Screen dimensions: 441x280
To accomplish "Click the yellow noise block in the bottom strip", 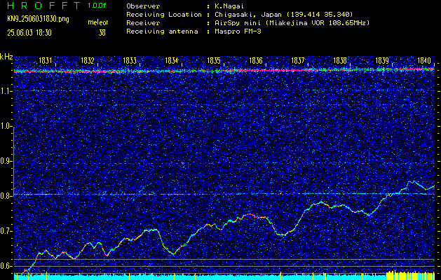I will [x=410, y=275].
